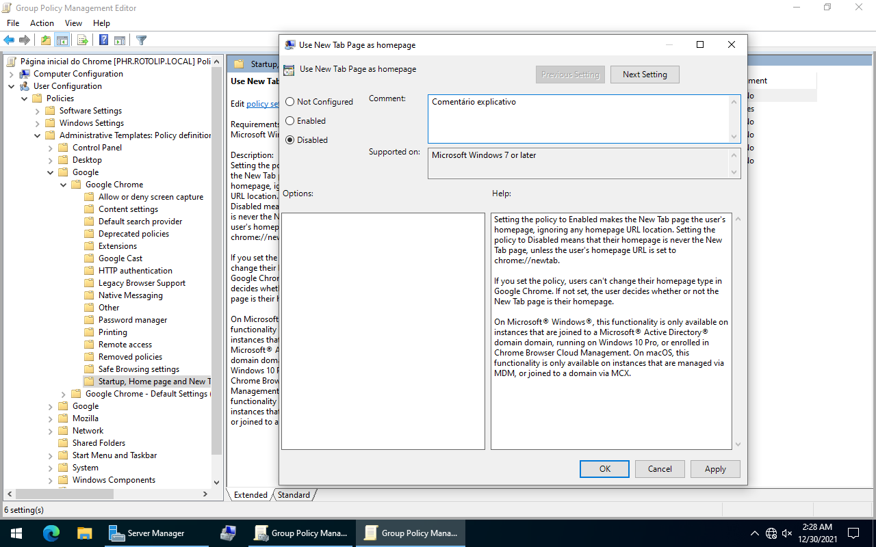Click the Up One Level folder icon
This screenshot has width=876, height=547.
(45, 40)
